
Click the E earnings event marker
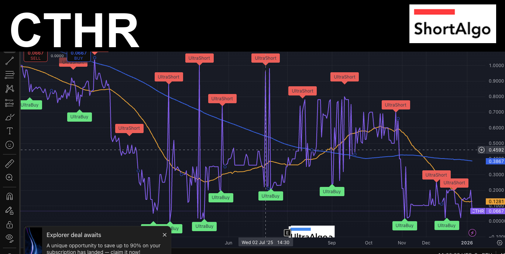(x=287, y=233)
